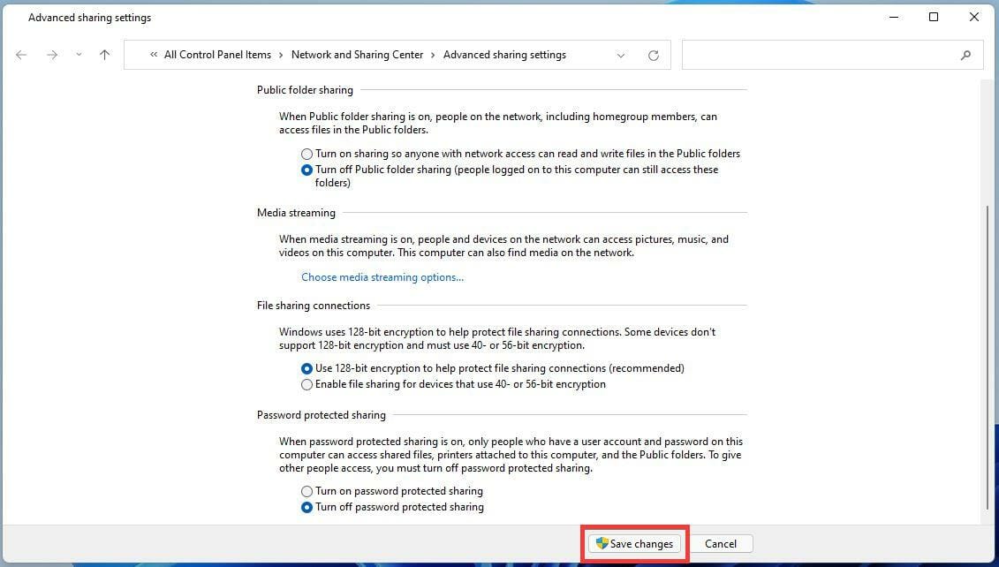Refresh the current page
999x567 pixels.
click(653, 55)
